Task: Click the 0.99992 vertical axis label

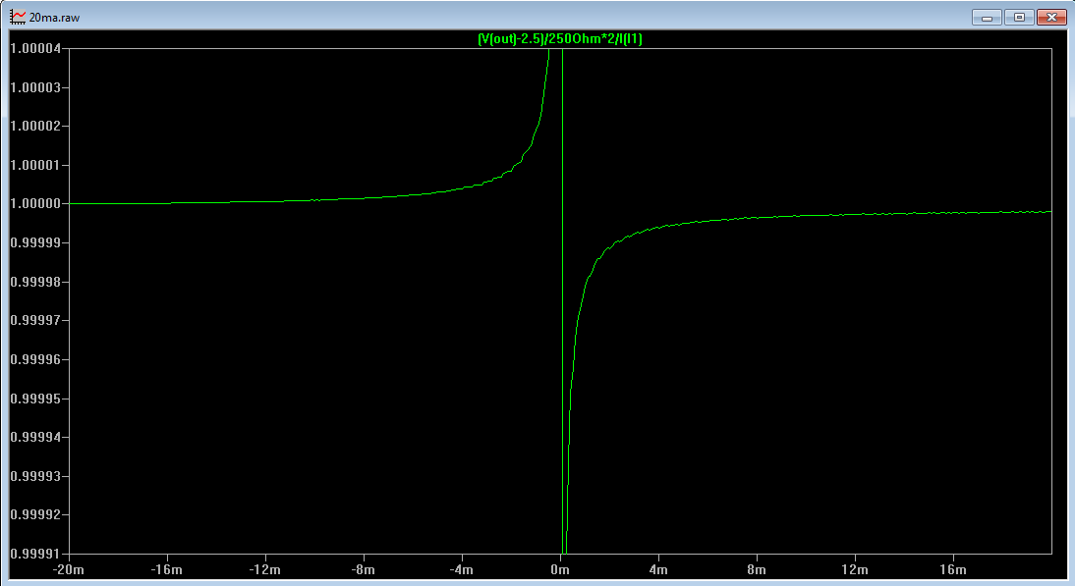Action: click(x=35, y=514)
